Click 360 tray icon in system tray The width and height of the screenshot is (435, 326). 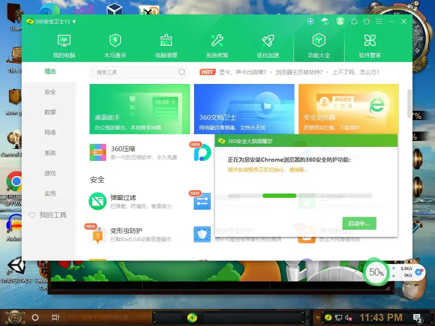tap(328, 317)
